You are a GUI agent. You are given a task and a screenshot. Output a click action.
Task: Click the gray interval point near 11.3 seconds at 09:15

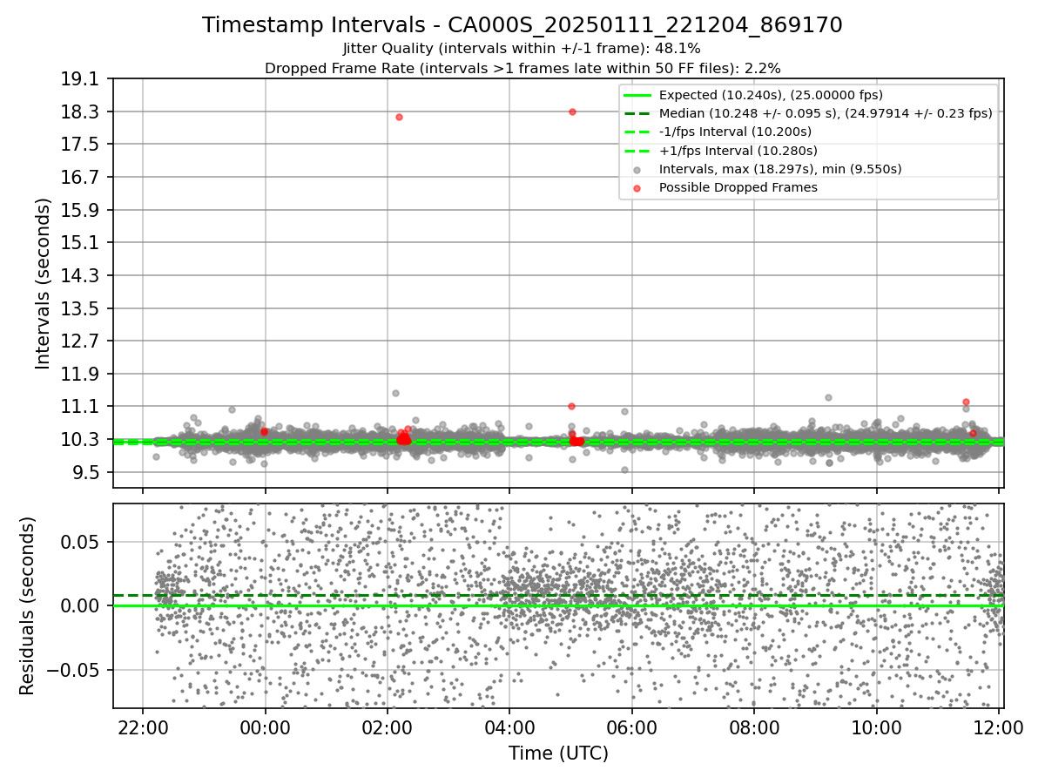(x=828, y=397)
